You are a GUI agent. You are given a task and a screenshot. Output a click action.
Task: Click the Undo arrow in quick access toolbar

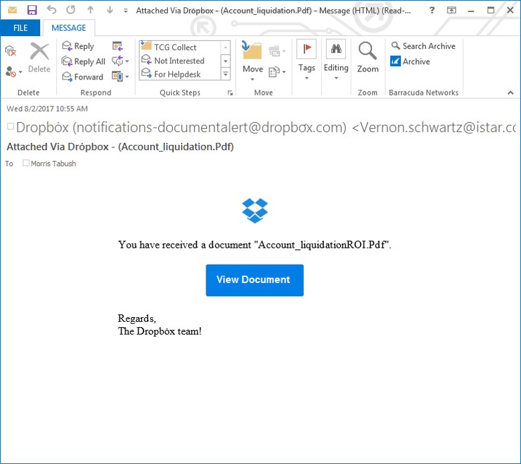[51, 9]
